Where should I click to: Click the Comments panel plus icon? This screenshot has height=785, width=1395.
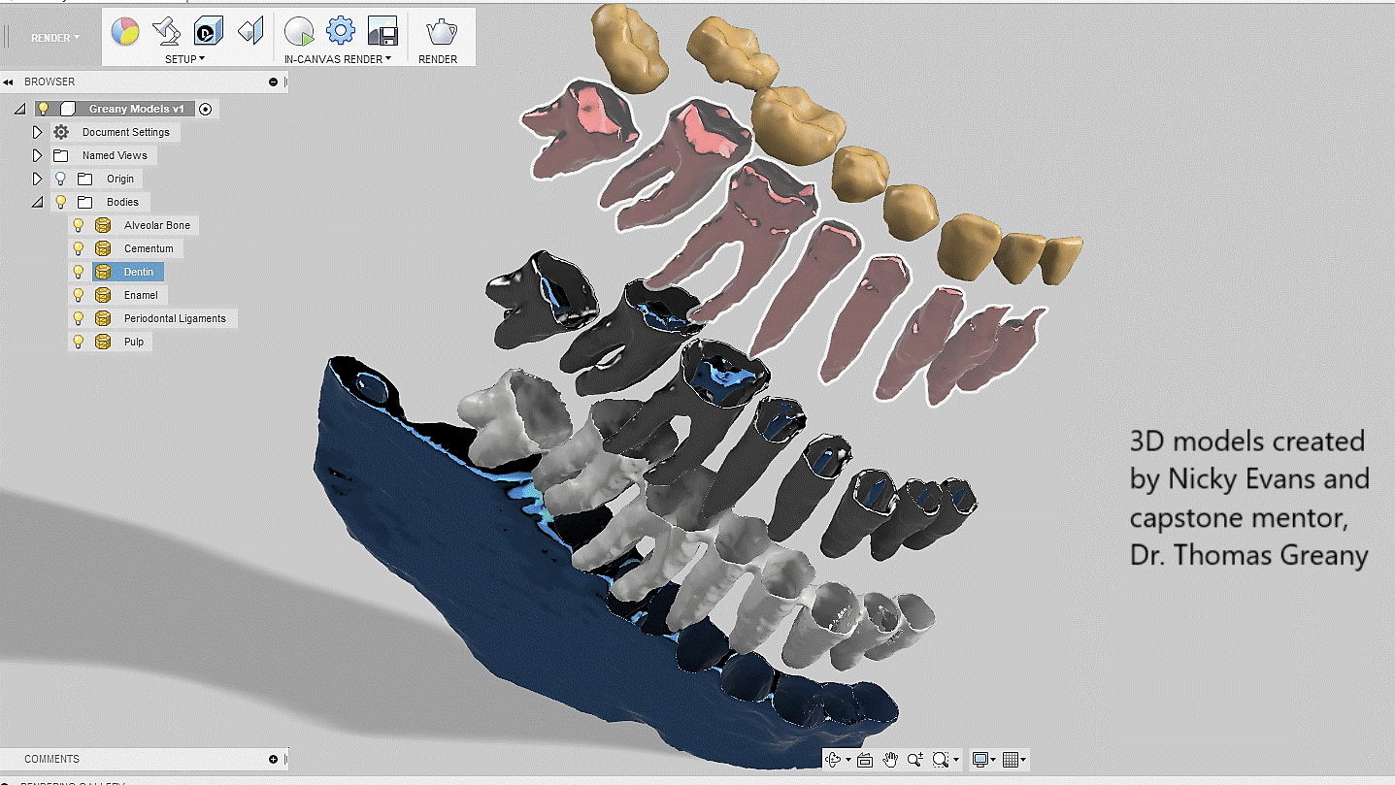click(274, 760)
